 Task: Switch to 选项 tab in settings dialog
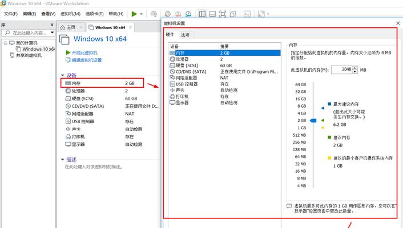[x=185, y=35]
